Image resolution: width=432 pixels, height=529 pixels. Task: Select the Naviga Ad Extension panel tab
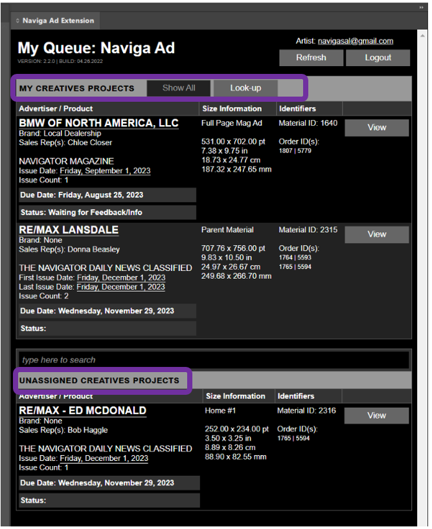tap(56, 21)
